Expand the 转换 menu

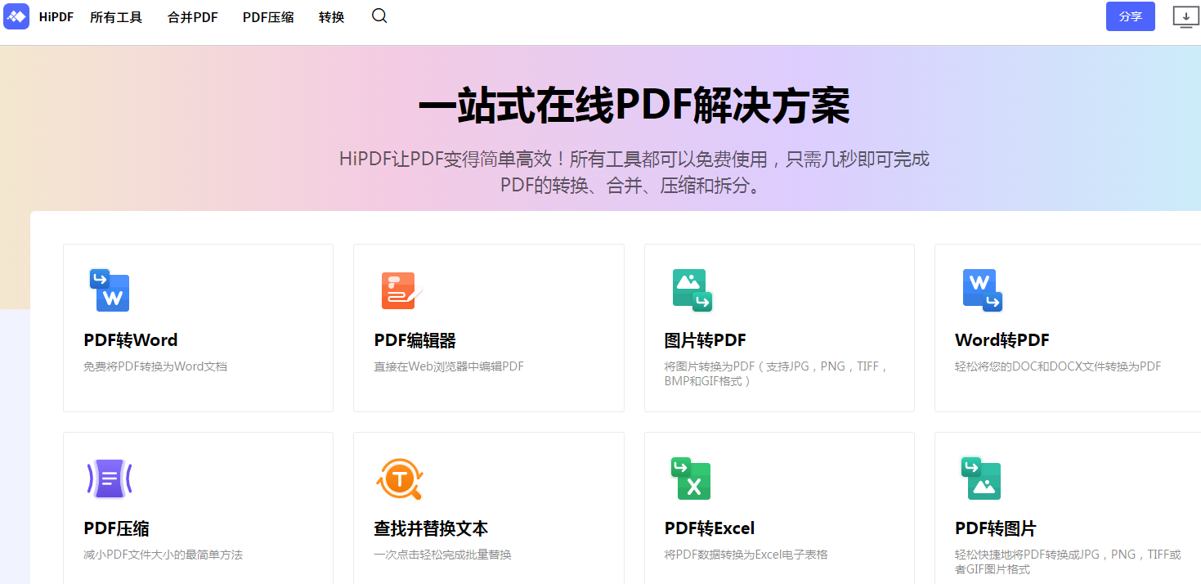coord(330,16)
